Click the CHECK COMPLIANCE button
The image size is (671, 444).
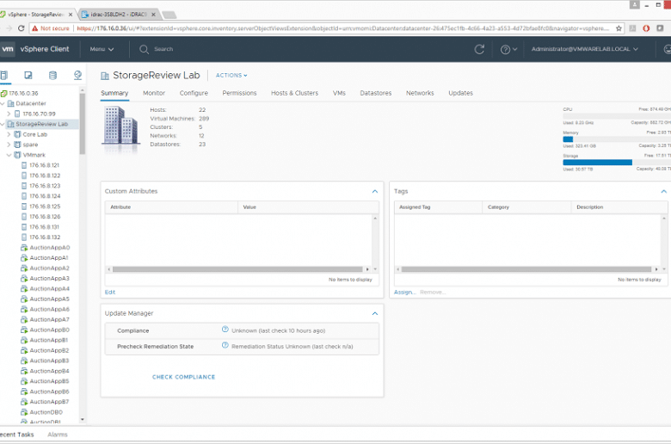pos(183,377)
